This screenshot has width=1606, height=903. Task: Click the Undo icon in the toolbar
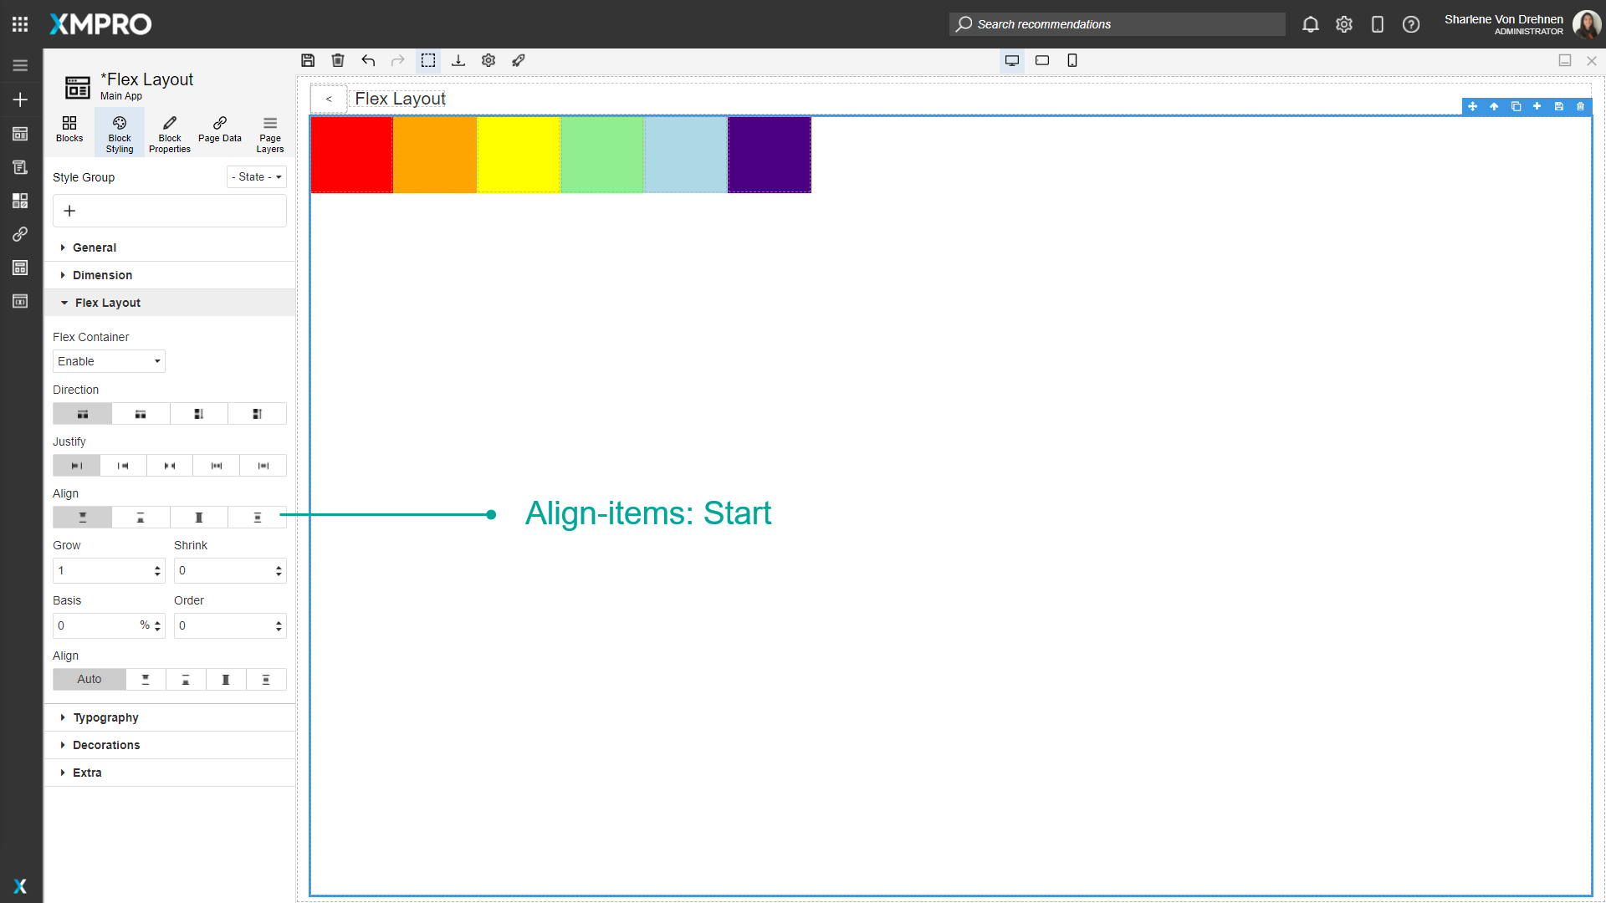click(x=368, y=60)
